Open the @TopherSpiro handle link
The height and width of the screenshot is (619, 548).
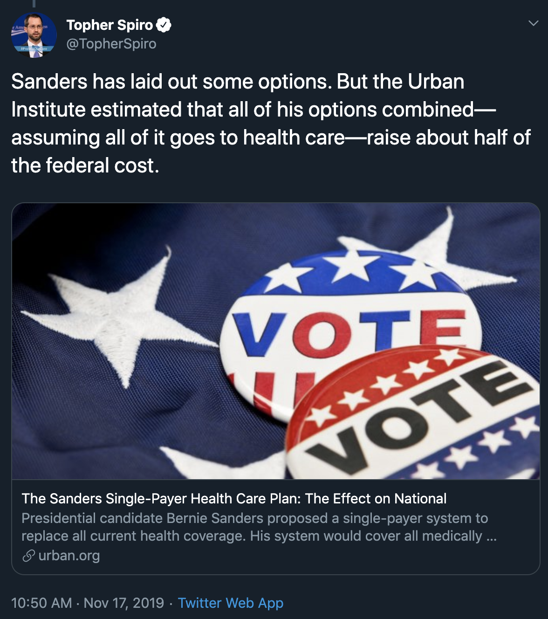[111, 44]
